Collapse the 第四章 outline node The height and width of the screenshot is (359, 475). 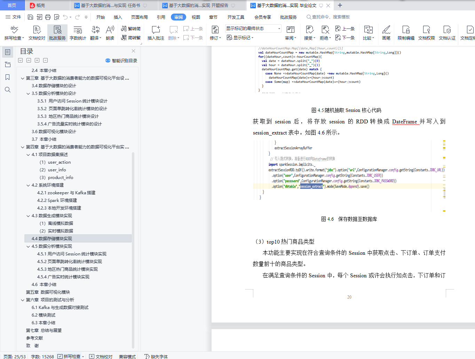[23, 147]
